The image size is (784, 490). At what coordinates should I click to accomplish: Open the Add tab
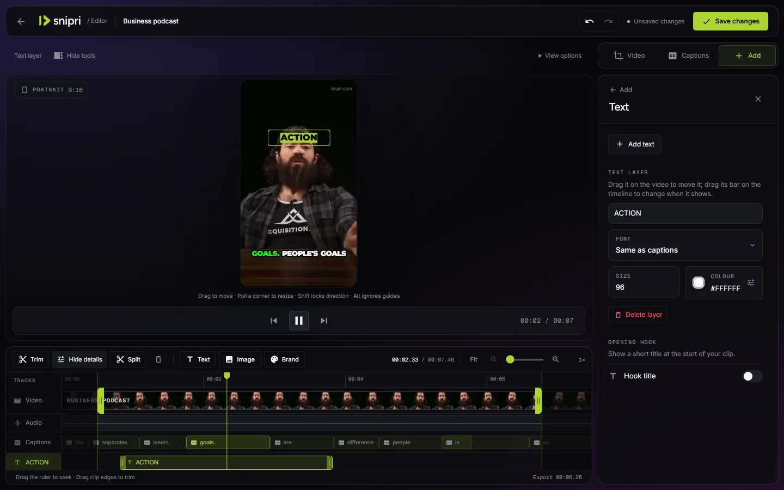tap(748, 56)
